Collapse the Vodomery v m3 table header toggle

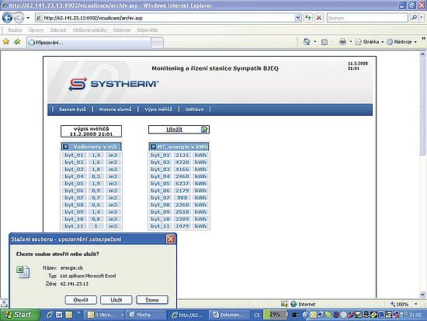66,147
